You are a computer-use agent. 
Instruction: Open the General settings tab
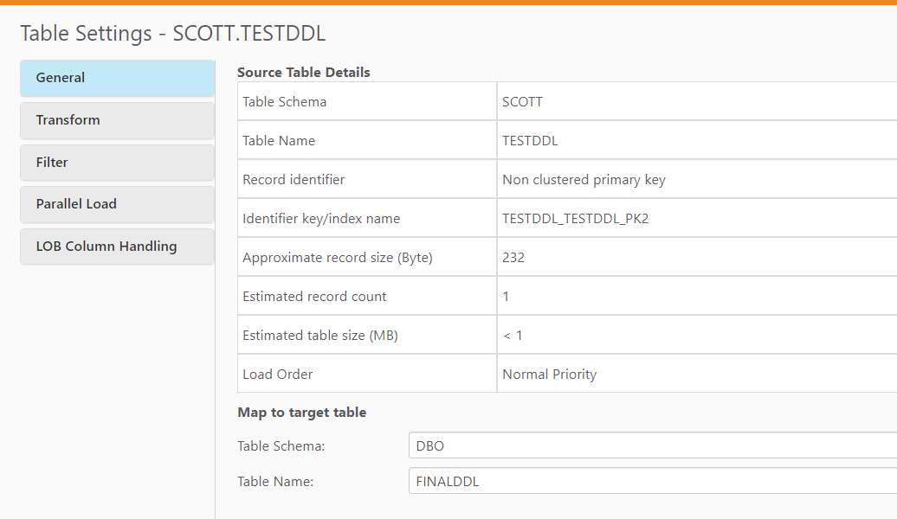pyautogui.click(x=117, y=78)
